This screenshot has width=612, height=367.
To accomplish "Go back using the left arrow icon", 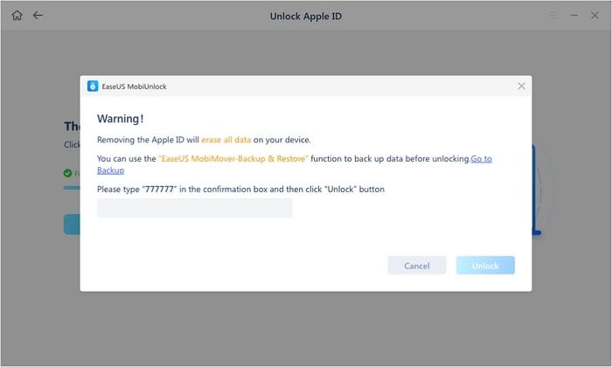I will click(38, 15).
